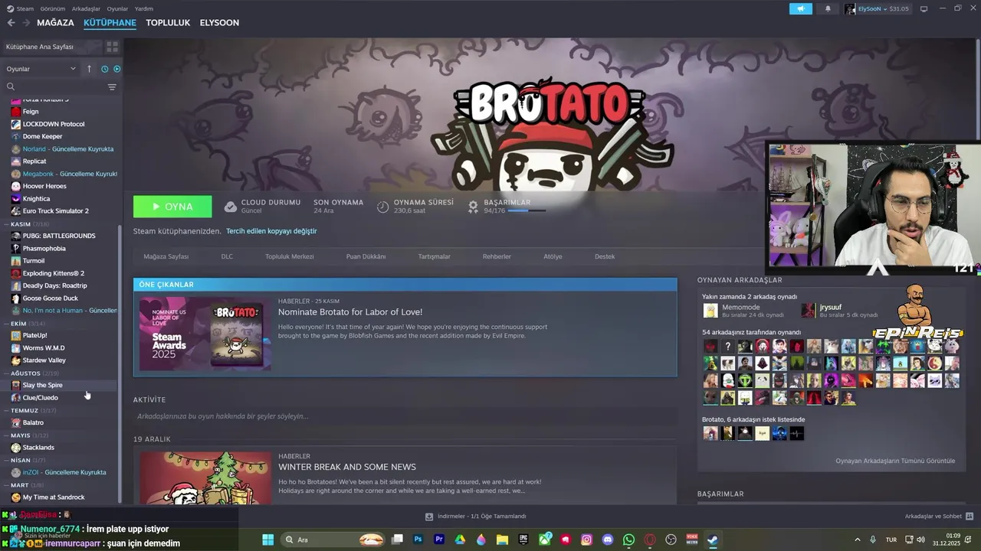The image size is (981, 551).
Task: Click Tercih edilen kopyayı değiştir link
Action: tap(271, 231)
